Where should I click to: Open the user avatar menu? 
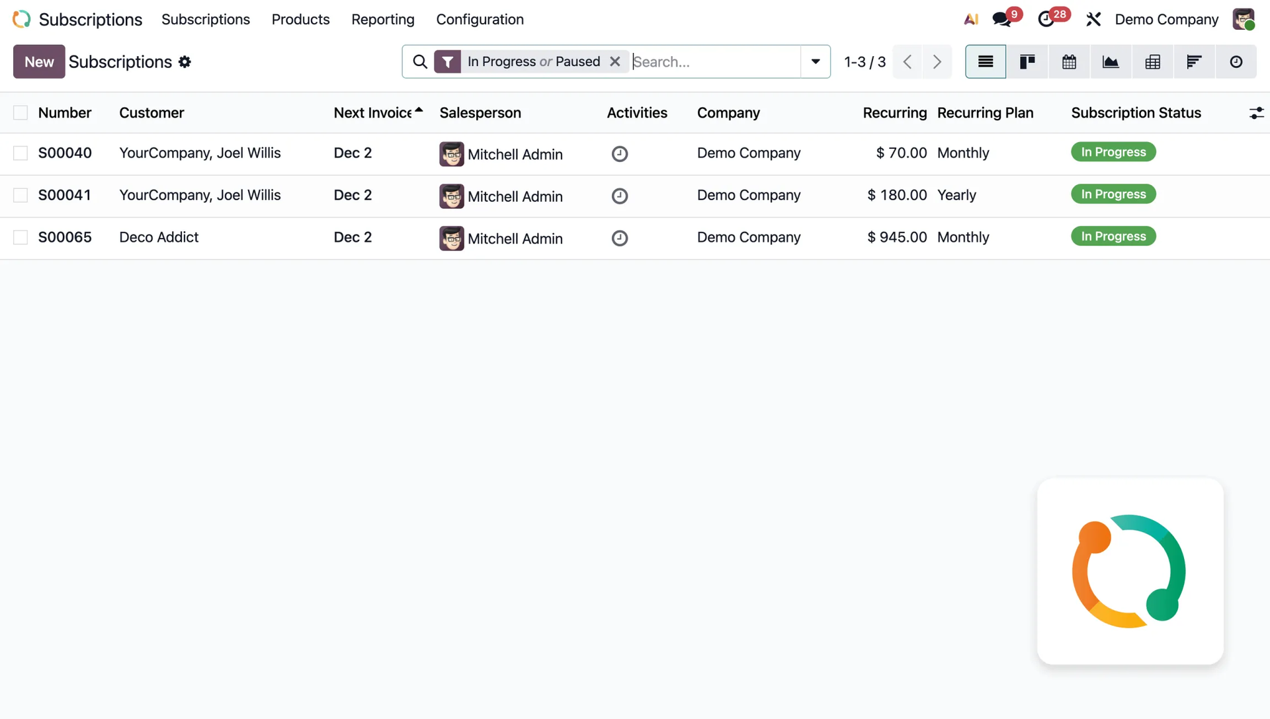click(1244, 19)
